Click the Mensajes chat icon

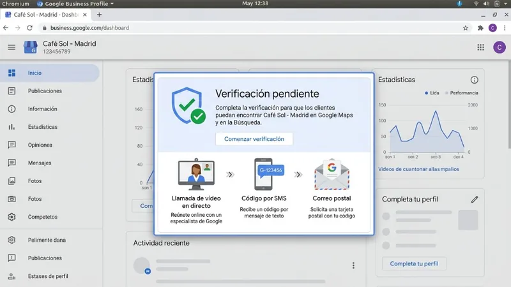[x=11, y=163]
